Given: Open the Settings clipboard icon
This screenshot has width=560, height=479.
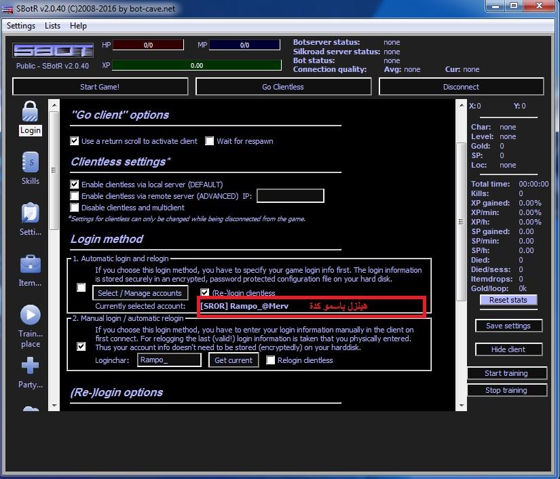Looking at the screenshot, I should click(31, 213).
